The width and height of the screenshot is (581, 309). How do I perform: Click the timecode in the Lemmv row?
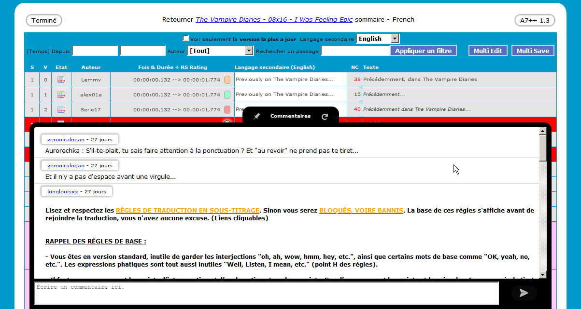pos(177,80)
